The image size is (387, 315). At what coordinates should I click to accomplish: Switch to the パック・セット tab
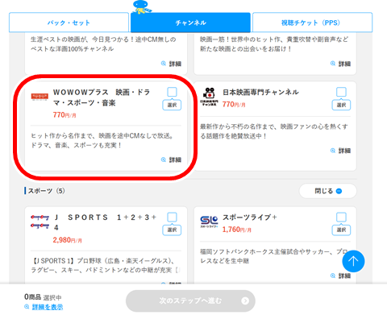(x=69, y=23)
